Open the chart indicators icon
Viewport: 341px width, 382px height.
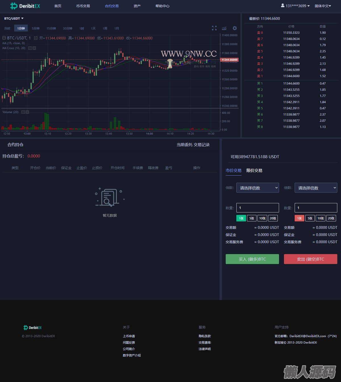[x=224, y=28]
